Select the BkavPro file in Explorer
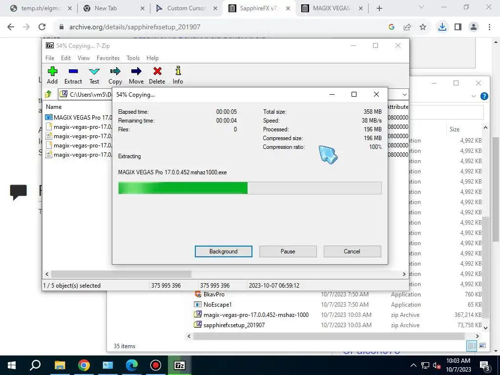Screen dimensions: 500x375 214,294
